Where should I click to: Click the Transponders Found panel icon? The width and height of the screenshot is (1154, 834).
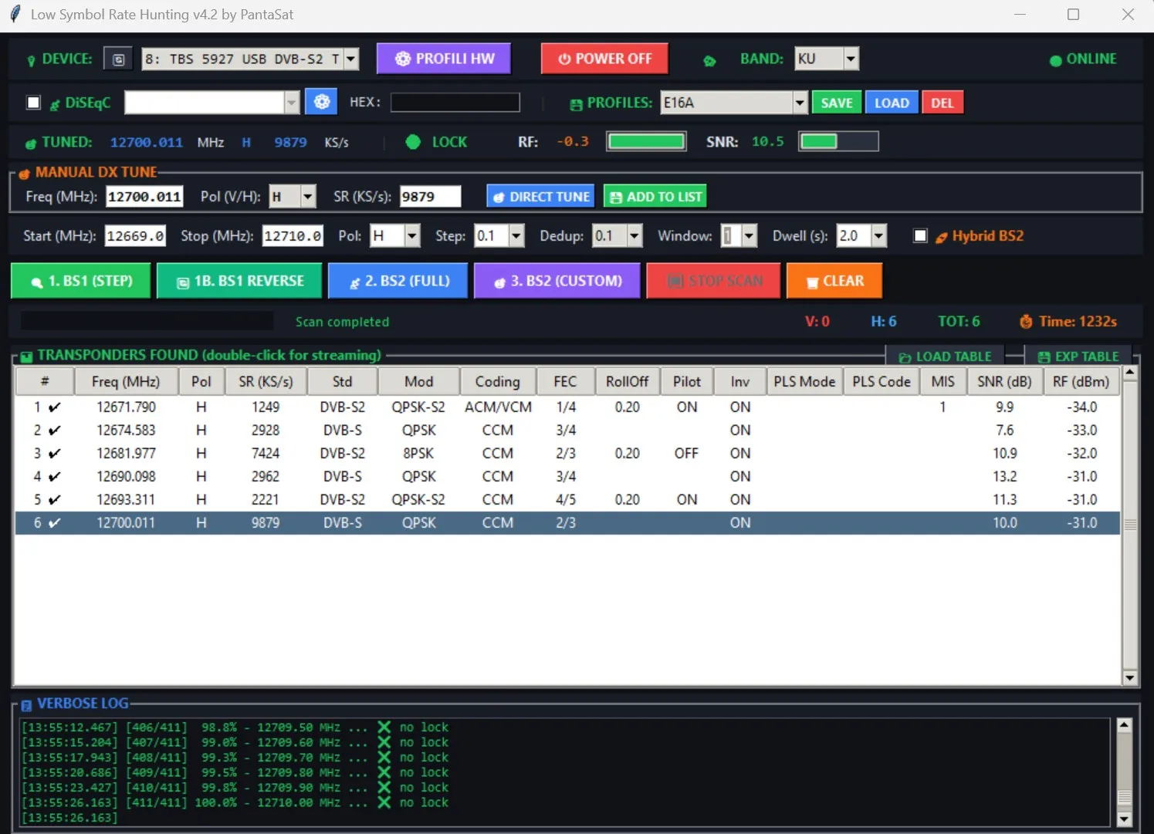tap(26, 356)
